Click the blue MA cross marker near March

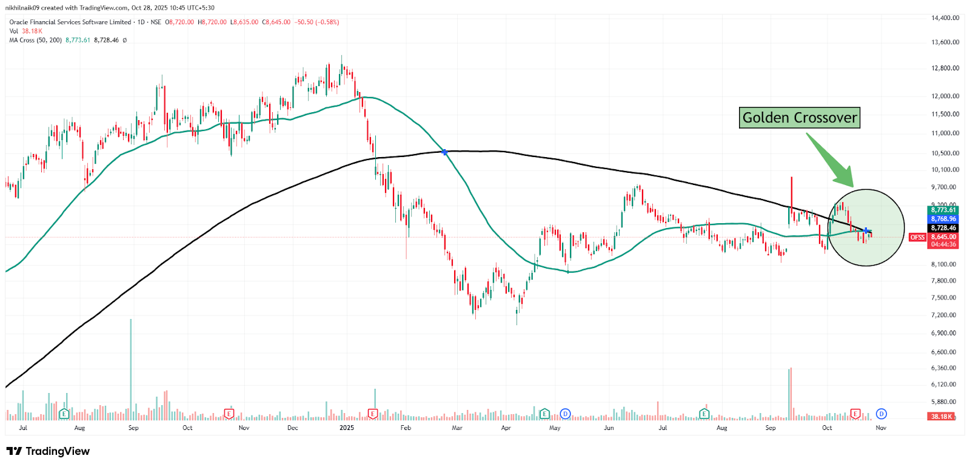pos(445,152)
